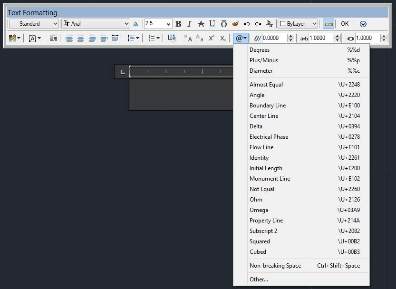396x289 pixels.
Task: Click OK to close text editor
Action: point(345,24)
